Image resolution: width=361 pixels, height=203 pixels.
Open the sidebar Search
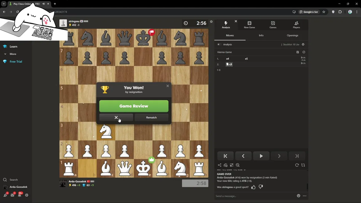pyautogui.click(x=14, y=180)
